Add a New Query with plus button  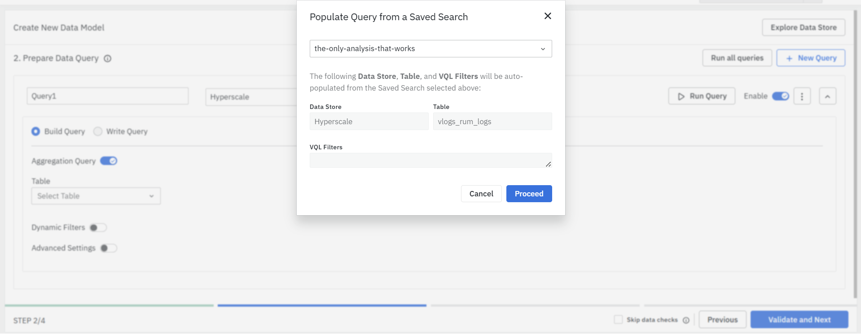pos(810,58)
